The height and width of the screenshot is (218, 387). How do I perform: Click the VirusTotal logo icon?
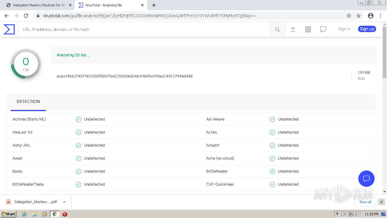tap(9, 29)
